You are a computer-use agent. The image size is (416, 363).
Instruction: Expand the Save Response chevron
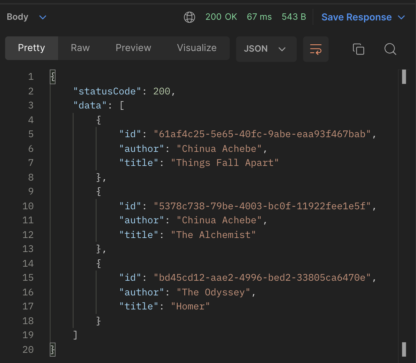point(402,17)
